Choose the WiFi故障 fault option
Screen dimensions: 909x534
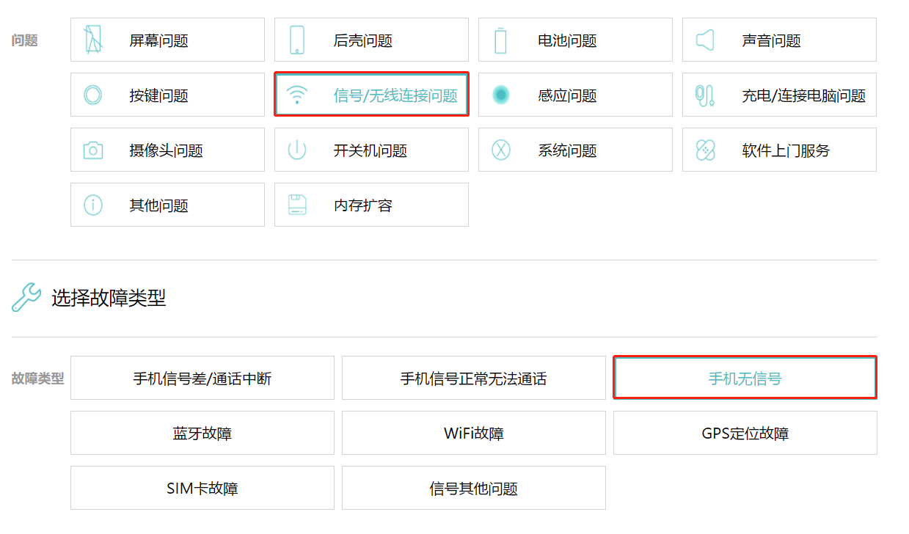point(473,433)
